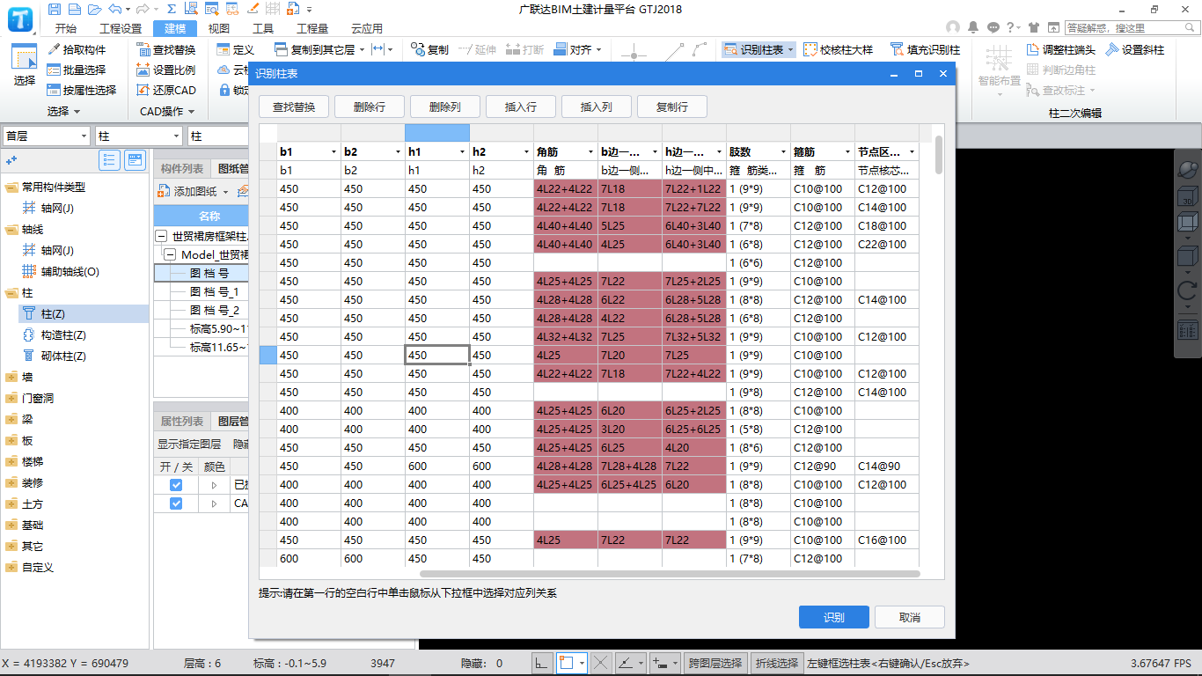1202x676 pixels.
Task: Click the 定义 ribbon tool
Action: pyautogui.click(x=236, y=50)
